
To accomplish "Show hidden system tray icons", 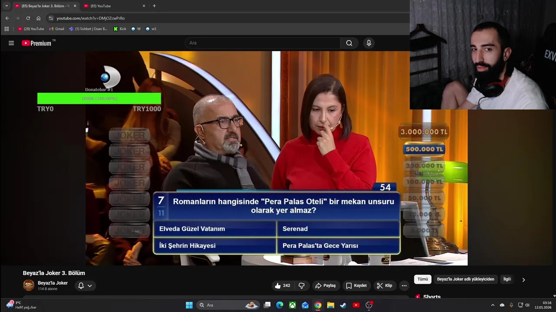I will [x=493, y=305].
